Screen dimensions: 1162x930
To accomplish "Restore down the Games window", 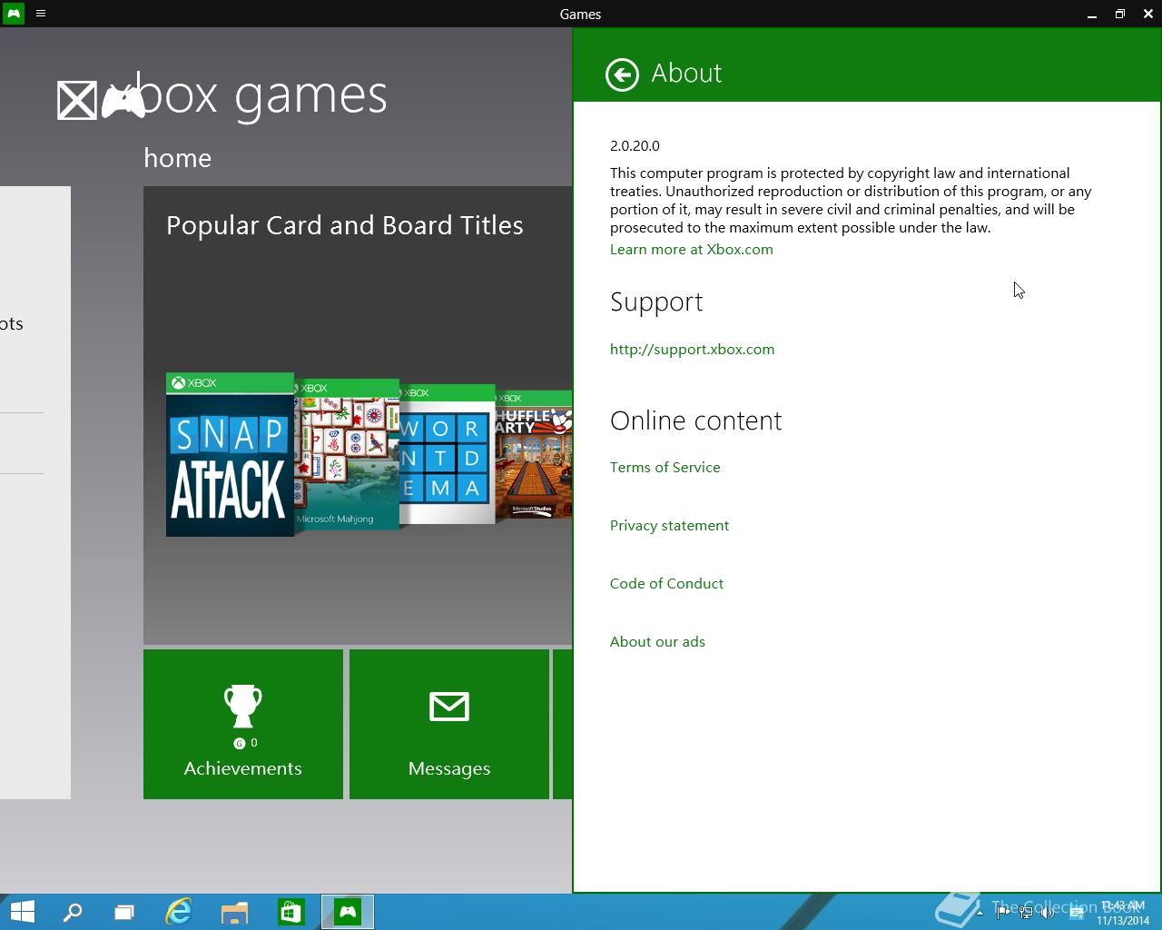I will point(1120,14).
